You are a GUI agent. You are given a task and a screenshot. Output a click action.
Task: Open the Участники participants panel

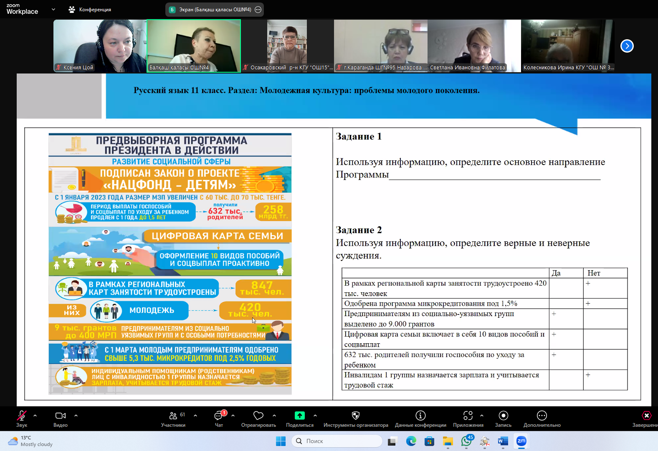[x=173, y=418]
